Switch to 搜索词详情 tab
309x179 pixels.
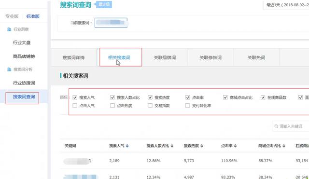(x=73, y=58)
